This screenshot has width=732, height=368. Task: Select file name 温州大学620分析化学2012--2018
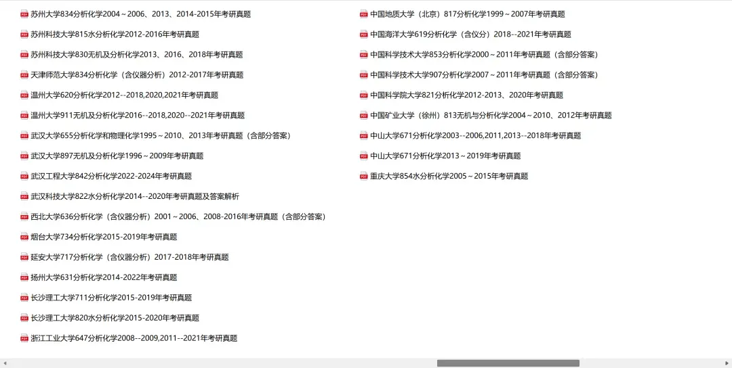(x=124, y=95)
